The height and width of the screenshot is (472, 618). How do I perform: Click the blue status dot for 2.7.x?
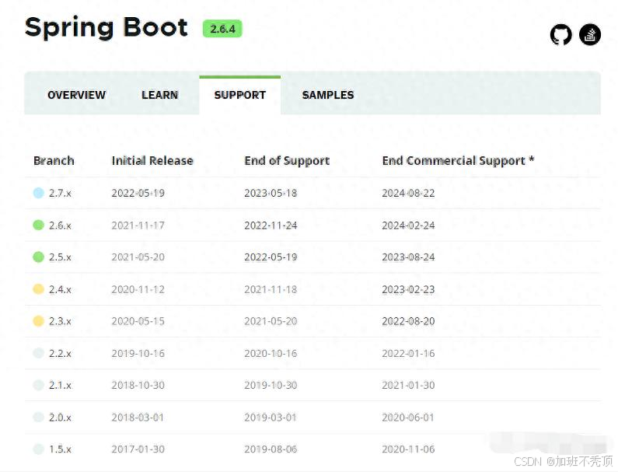pyautogui.click(x=38, y=193)
